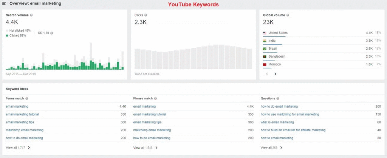Viewport: 387px width, 158px height.
Task: Click the Questions help icon
Action: [278, 99]
